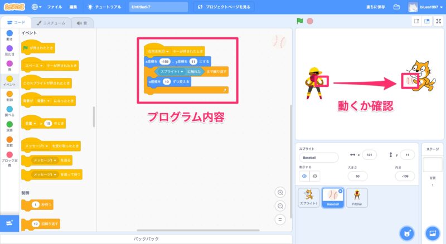The image size is (446, 244).
Task: Zoom out of the code workspace
Action: (280, 206)
